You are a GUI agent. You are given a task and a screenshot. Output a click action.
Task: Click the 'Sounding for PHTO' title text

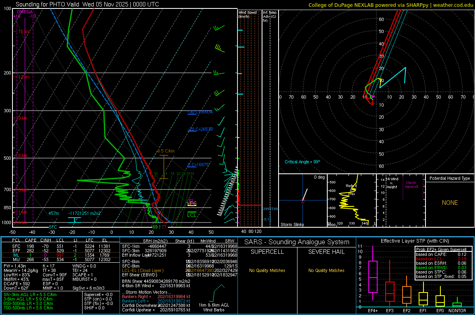pos(87,4)
